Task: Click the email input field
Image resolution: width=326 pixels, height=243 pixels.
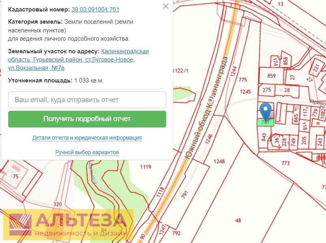Action: click(x=87, y=100)
